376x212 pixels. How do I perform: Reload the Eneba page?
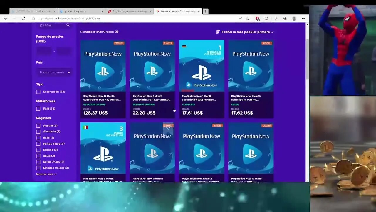tap(23, 18)
